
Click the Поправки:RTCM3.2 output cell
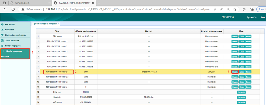pyautogui.click(x=149, y=72)
